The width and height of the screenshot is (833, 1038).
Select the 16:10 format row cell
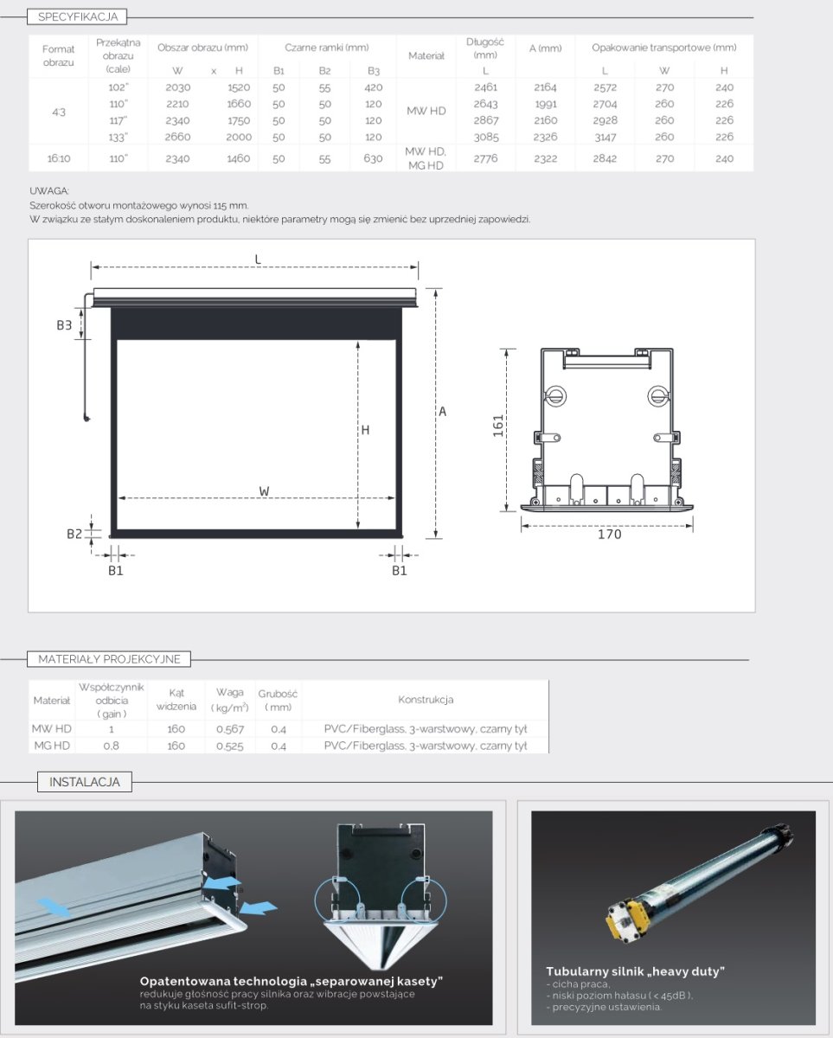point(59,158)
